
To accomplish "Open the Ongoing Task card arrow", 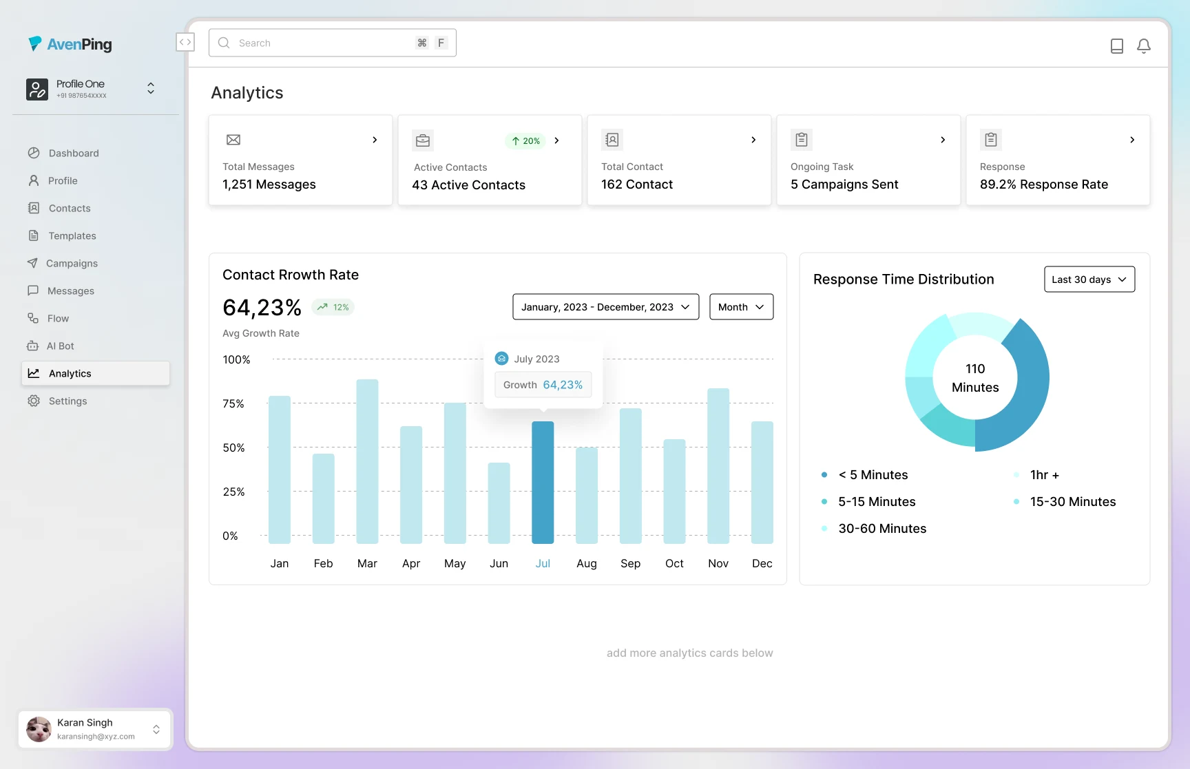I will click(x=943, y=140).
